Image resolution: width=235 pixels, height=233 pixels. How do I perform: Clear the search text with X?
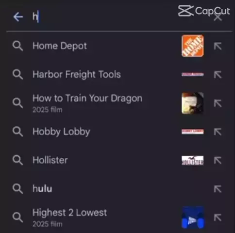point(218,17)
